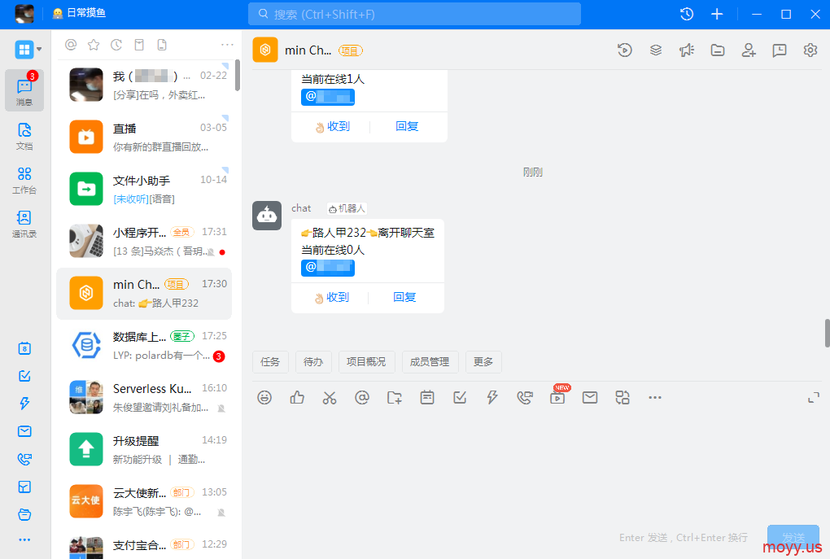The image size is (830, 559).
Task: Click the thumbs-up icon in message toolbar
Action: click(x=297, y=397)
